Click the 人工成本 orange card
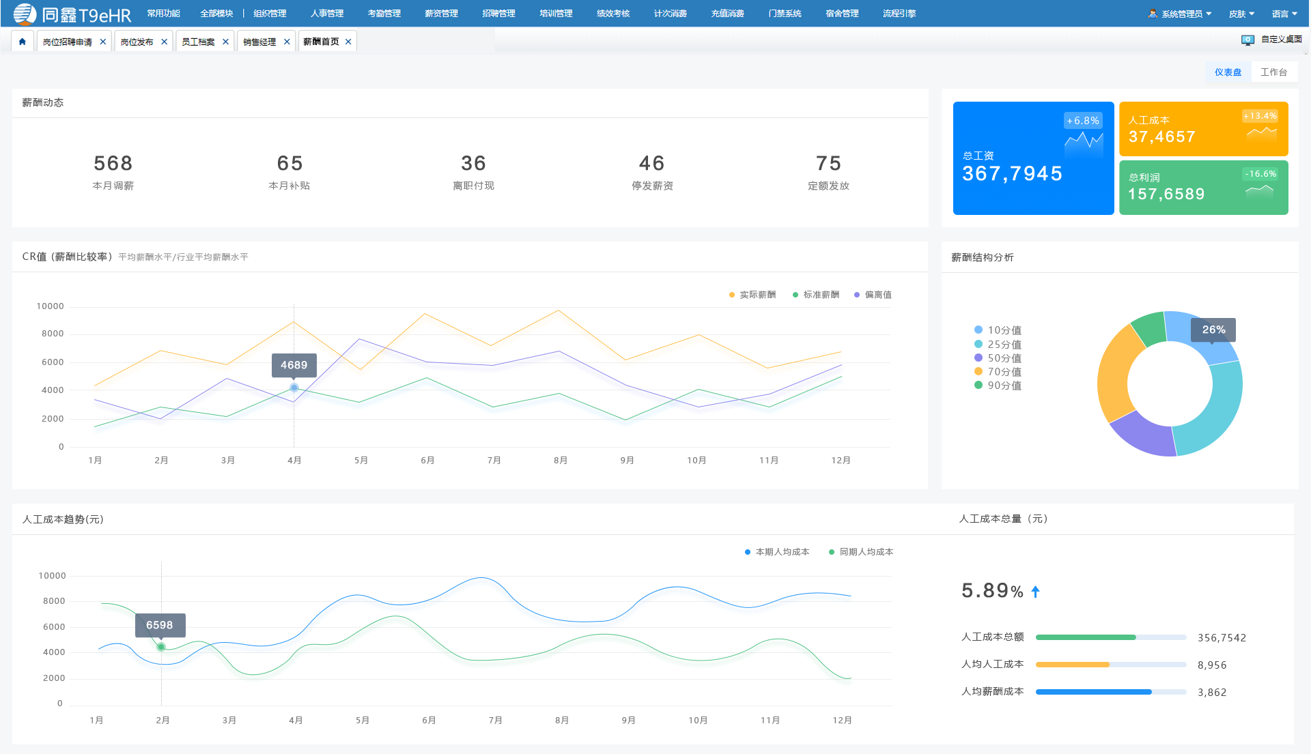This screenshot has height=754, width=1311. click(1204, 129)
